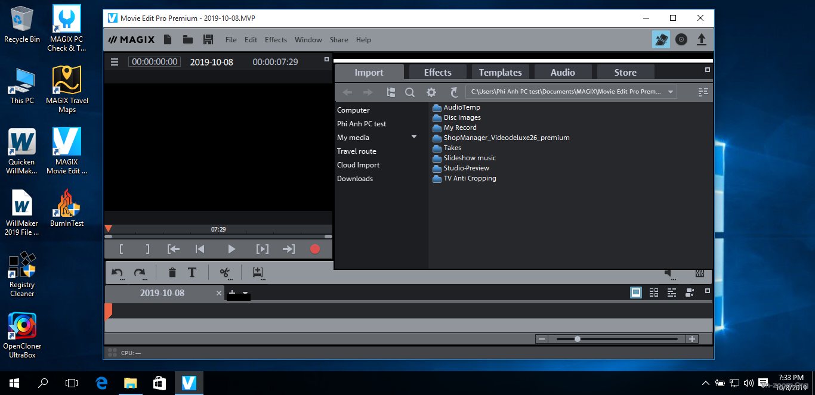
Task: Play range between in/out points
Action: [262, 249]
